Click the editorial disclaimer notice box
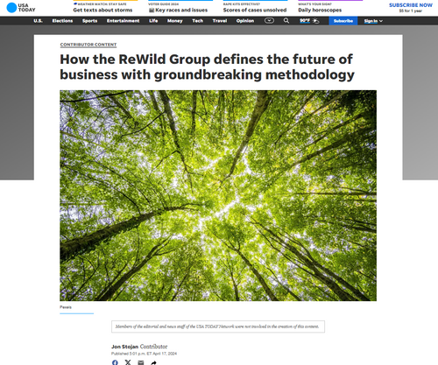The width and height of the screenshot is (438, 365). 218,326
